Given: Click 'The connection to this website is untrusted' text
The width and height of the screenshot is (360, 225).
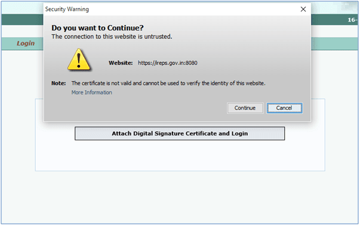Looking at the screenshot, I should [112, 37].
